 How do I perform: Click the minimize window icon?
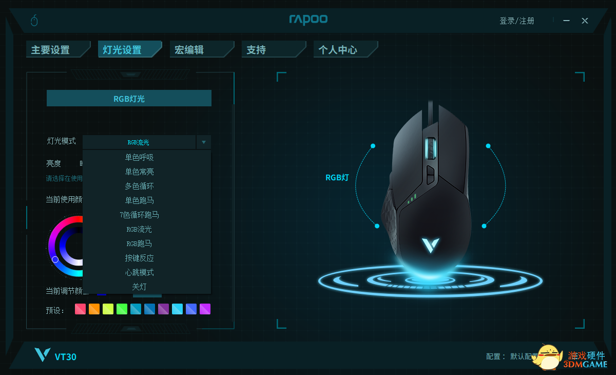pos(567,21)
